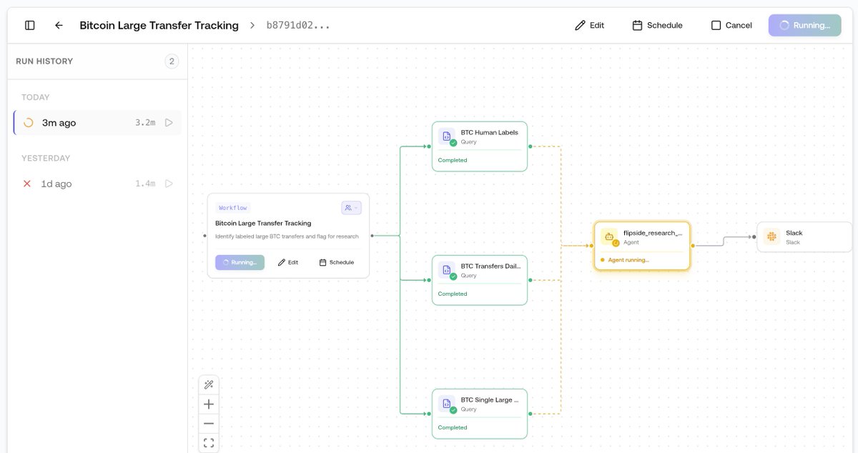This screenshot has width=858, height=453.
Task: Select the BTC Human Labels query node
Action: pos(480,146)
